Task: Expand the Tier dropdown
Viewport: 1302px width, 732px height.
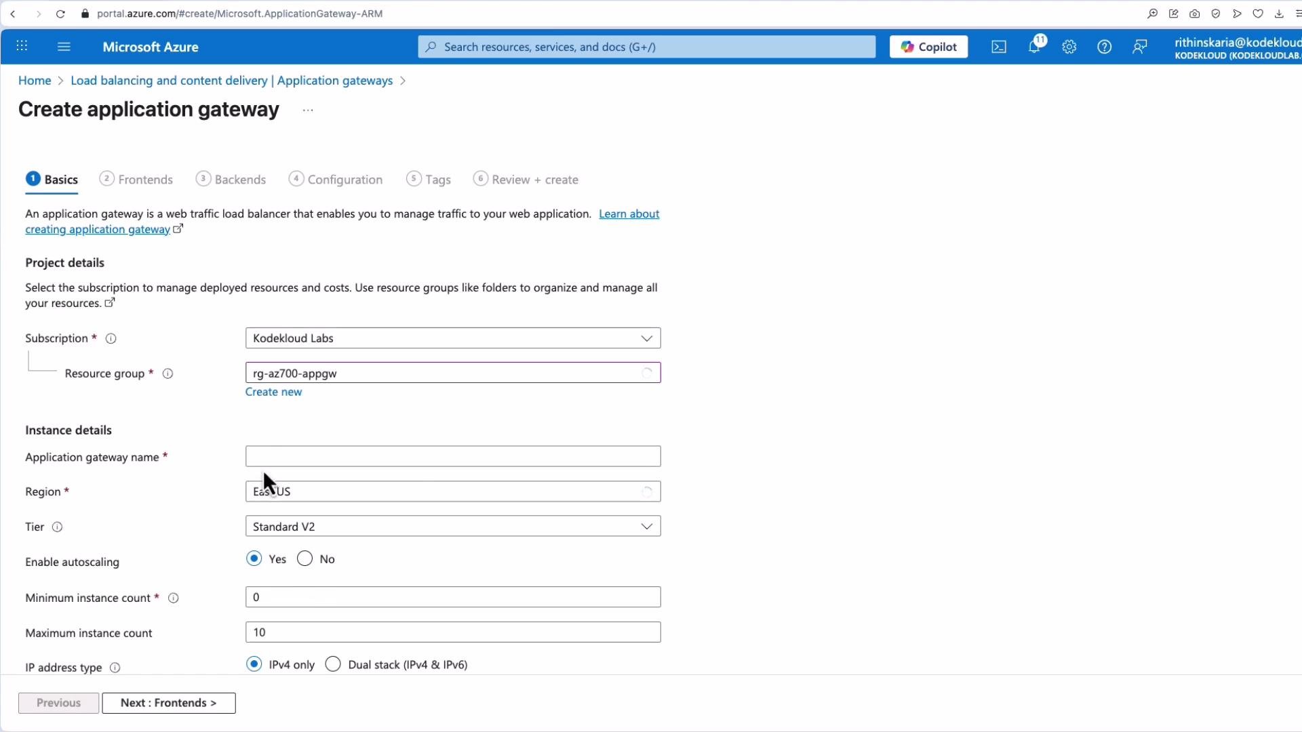Action: (453, 527)
